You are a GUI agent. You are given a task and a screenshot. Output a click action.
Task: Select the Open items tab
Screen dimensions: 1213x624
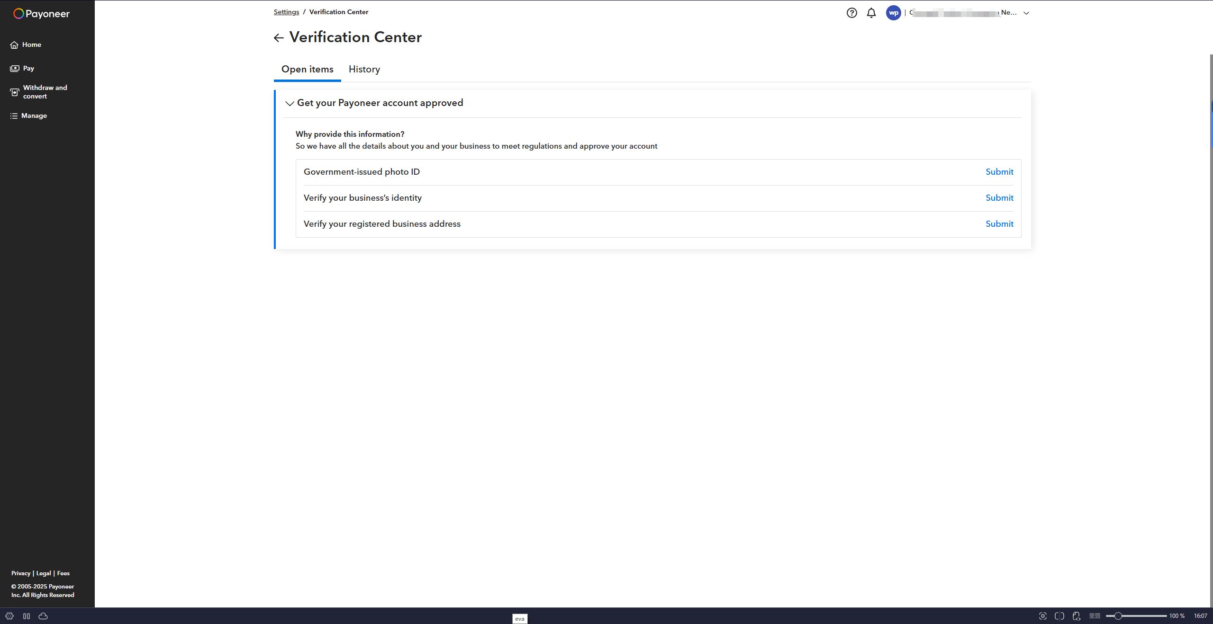307,69
